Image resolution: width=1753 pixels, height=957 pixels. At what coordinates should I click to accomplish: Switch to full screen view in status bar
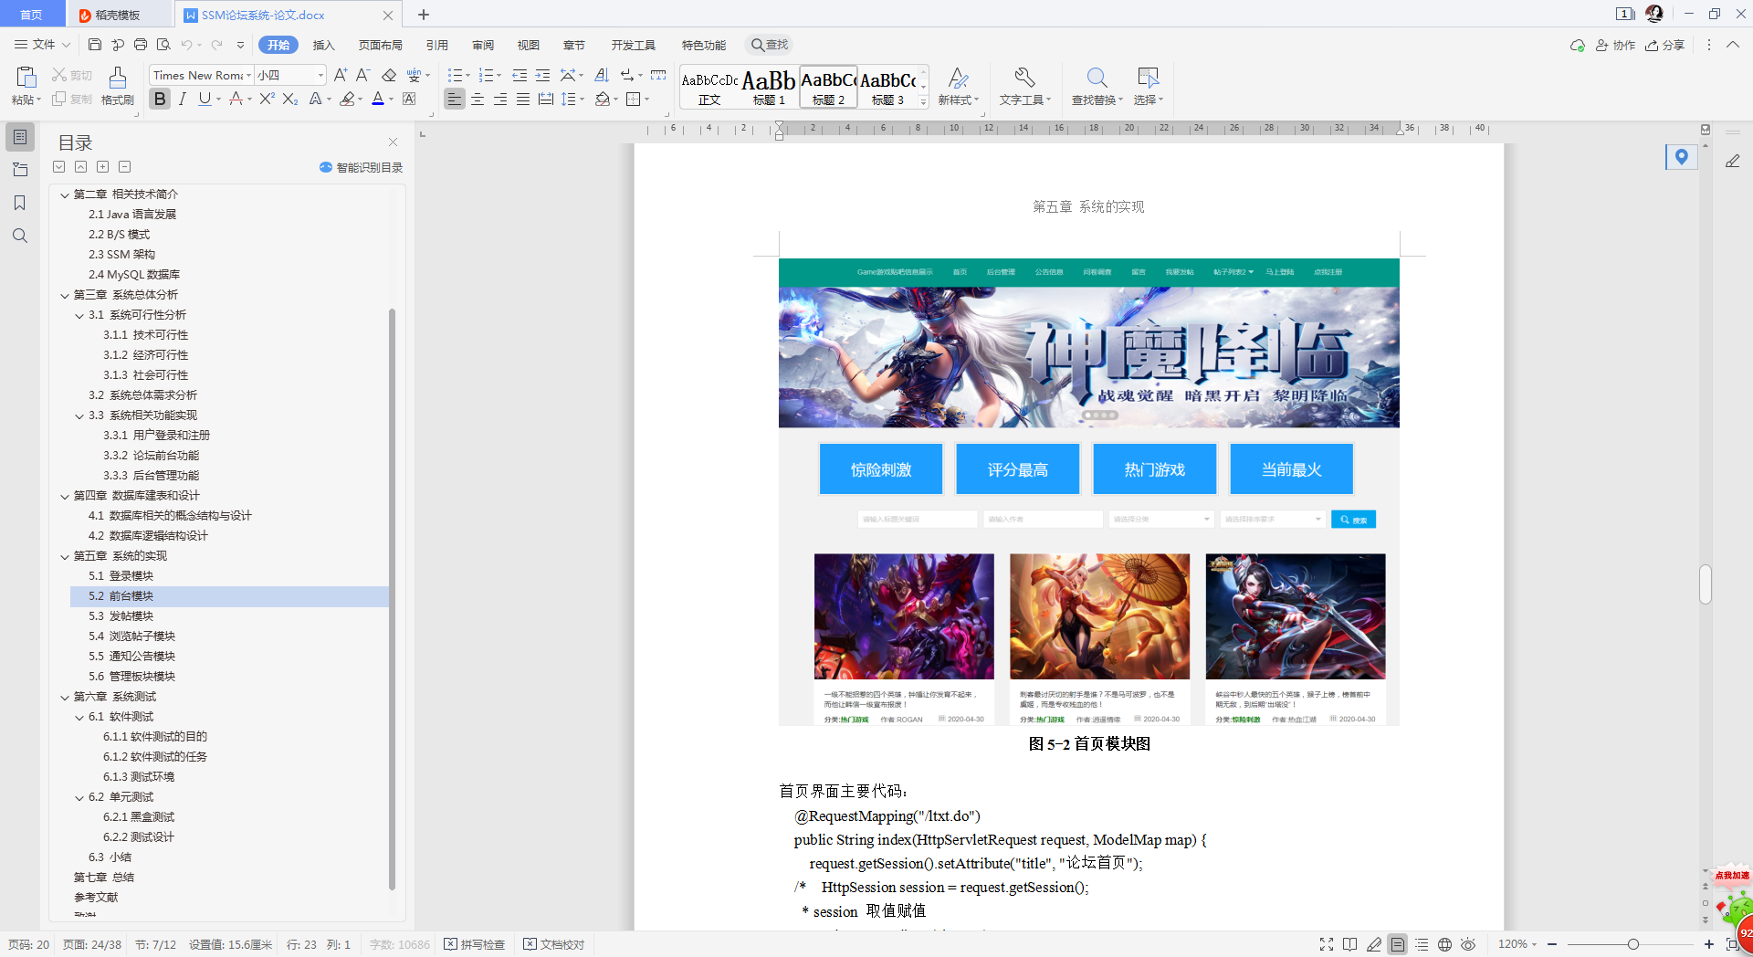pyautogui.click(x=1327, y=944)
